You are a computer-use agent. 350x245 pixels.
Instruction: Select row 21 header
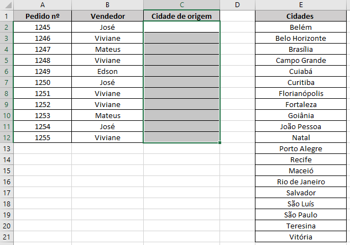(6, 237)
